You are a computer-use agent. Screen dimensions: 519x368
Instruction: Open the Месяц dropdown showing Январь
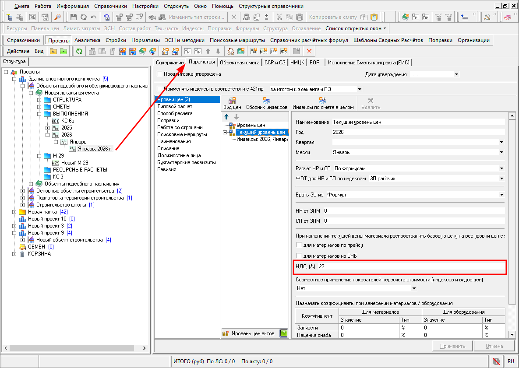(x=501, y=152)
